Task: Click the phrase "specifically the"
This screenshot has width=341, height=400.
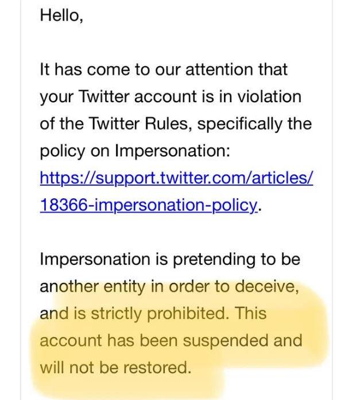Action: tap(254, 125)
